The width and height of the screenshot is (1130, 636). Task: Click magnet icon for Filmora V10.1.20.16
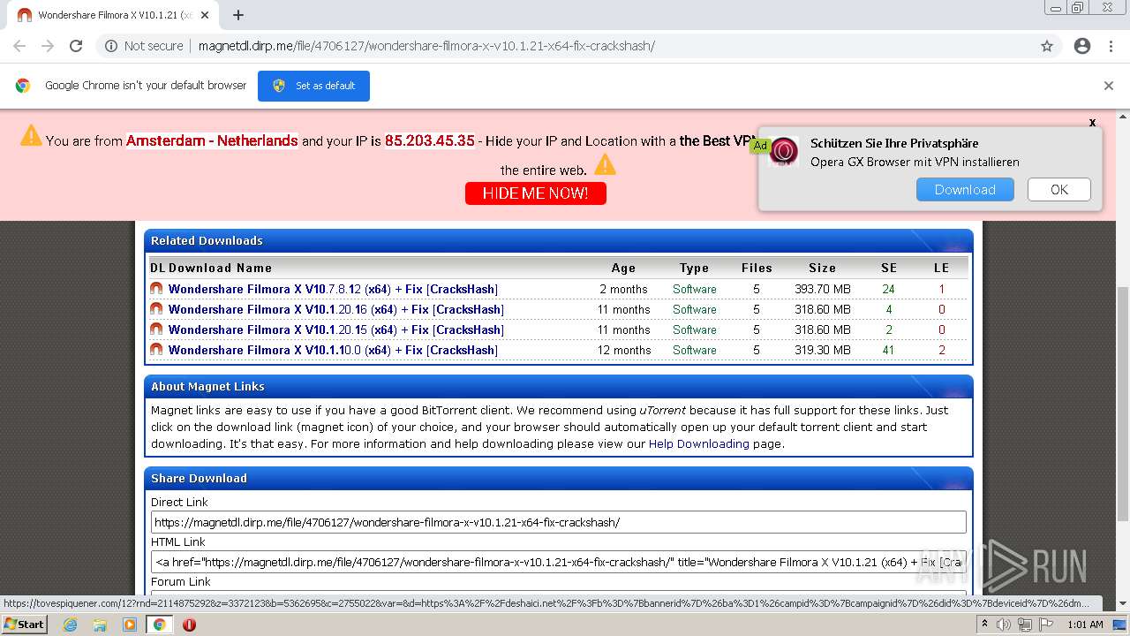[x=156, y=309]
